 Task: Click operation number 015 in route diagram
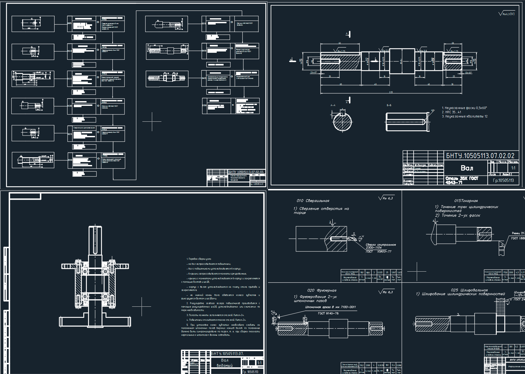coord(69,79)
